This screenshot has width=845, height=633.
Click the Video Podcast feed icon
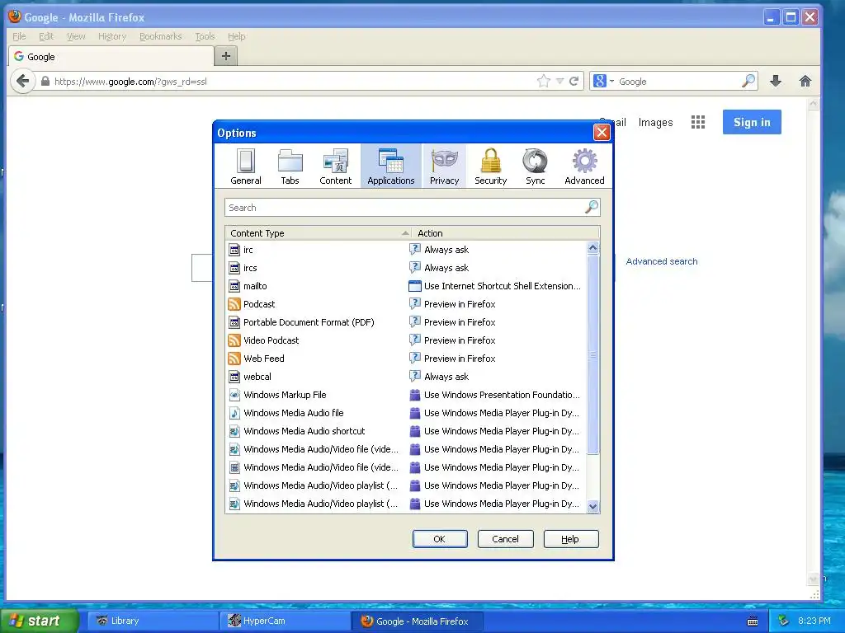[x=234, y=340]
